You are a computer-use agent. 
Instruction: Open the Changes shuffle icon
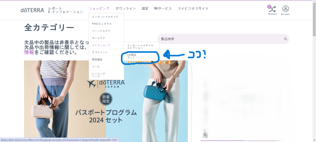[272, 9]
